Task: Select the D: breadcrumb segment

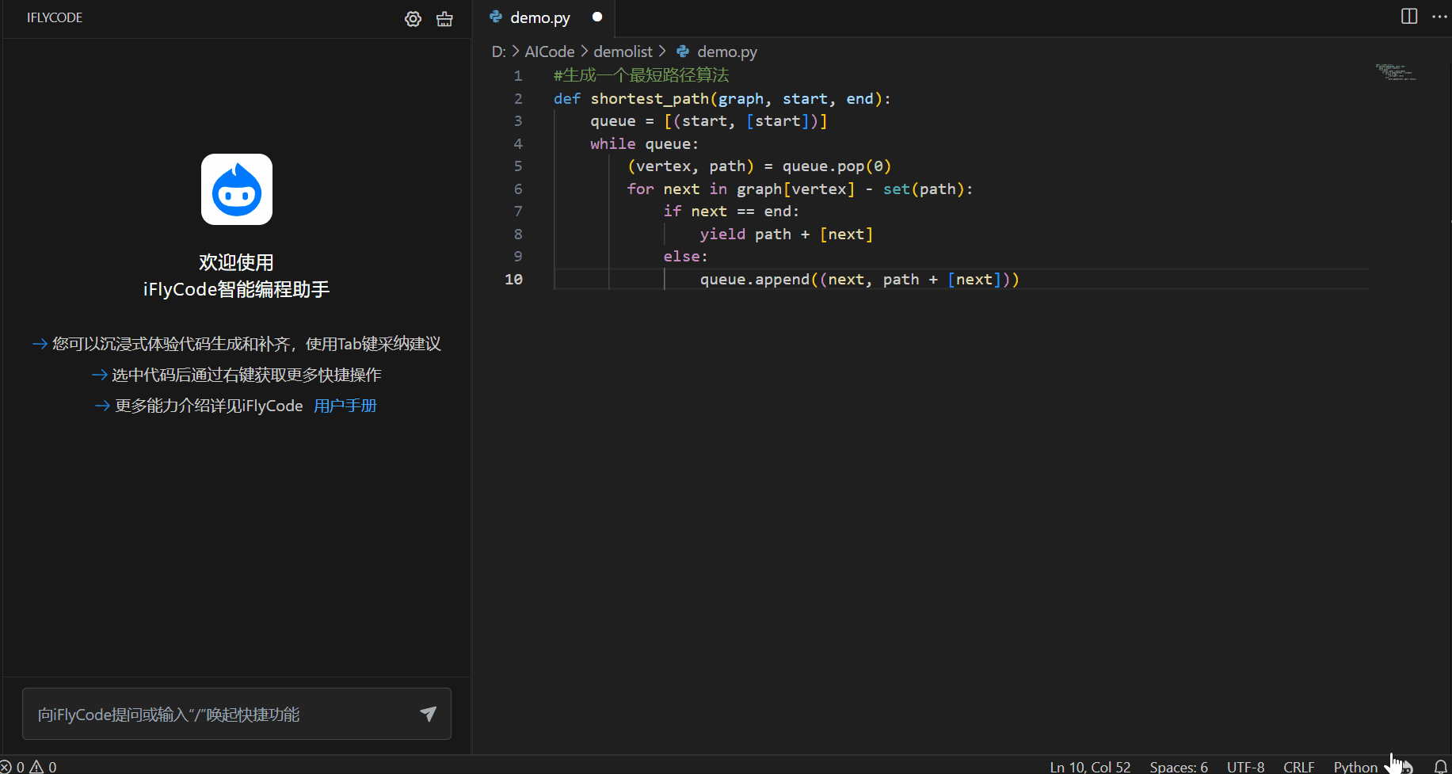Action: click(x=499, y=51)
